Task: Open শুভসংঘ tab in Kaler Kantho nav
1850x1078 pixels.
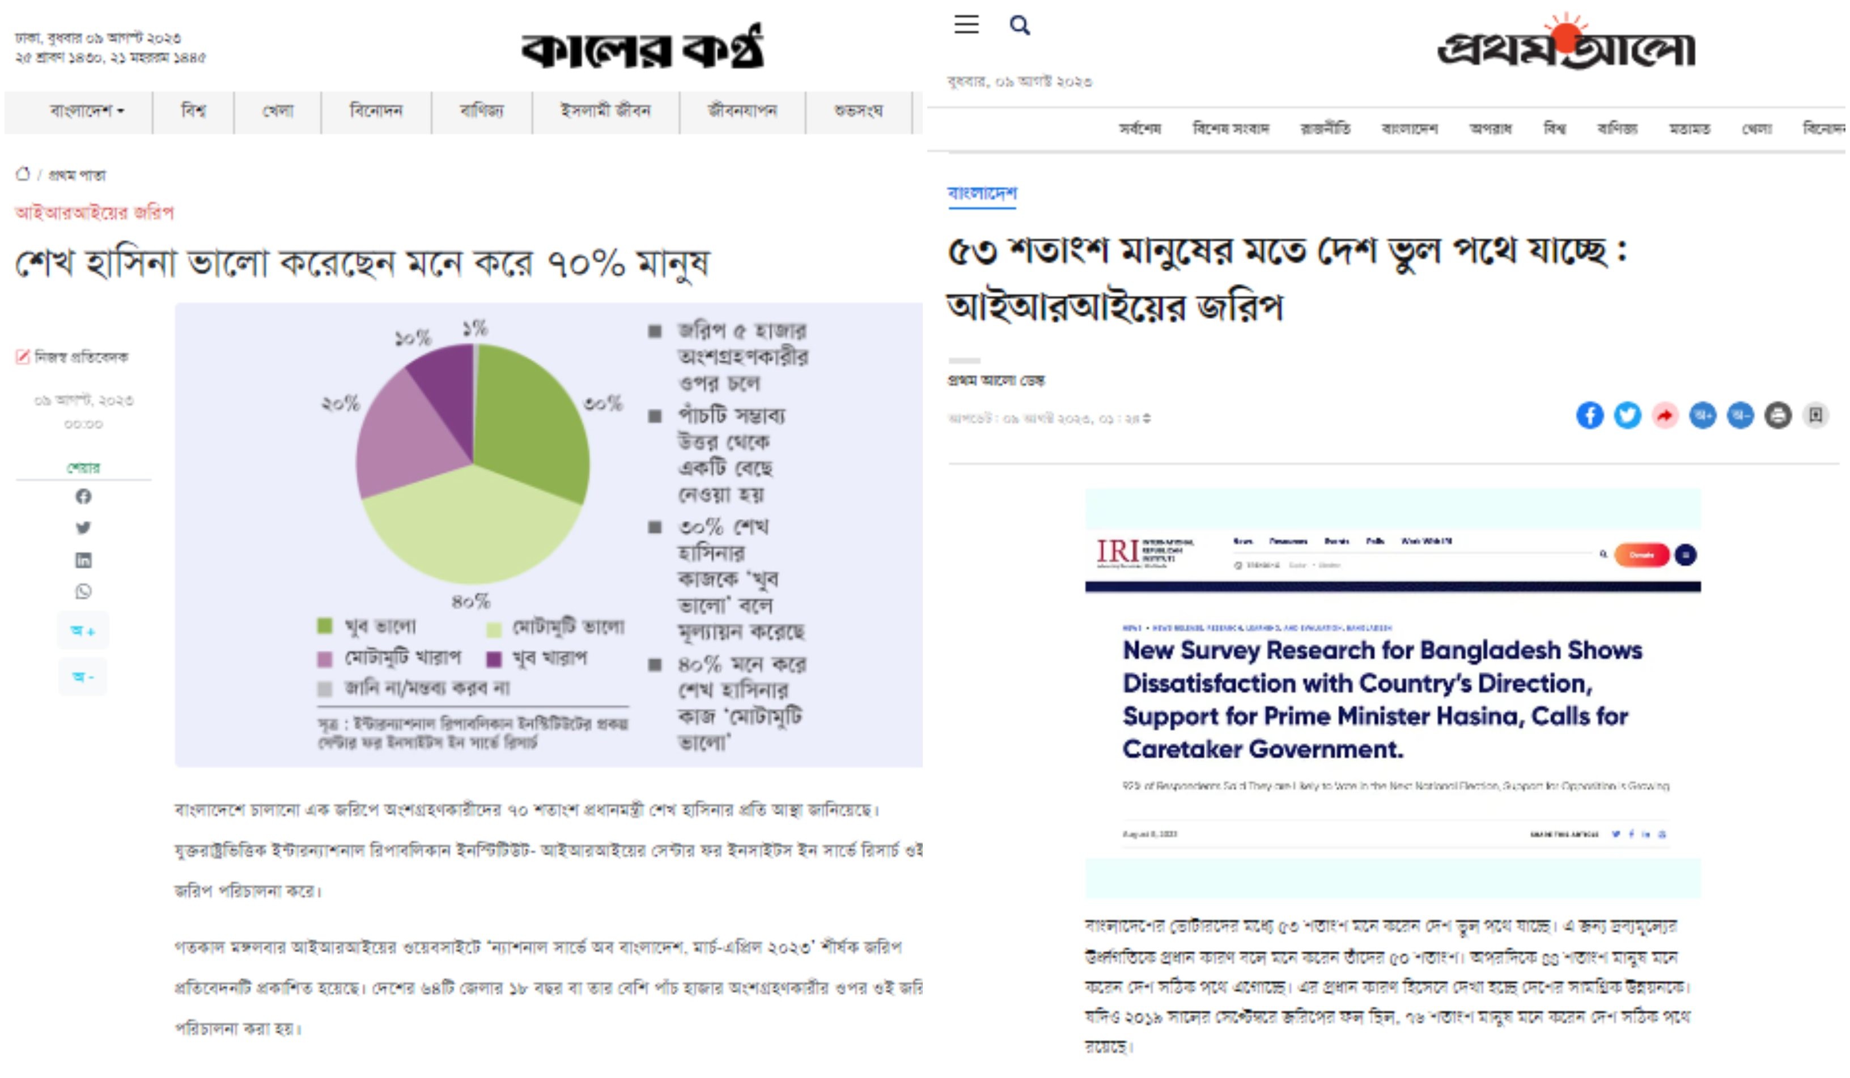Action: 858,111
